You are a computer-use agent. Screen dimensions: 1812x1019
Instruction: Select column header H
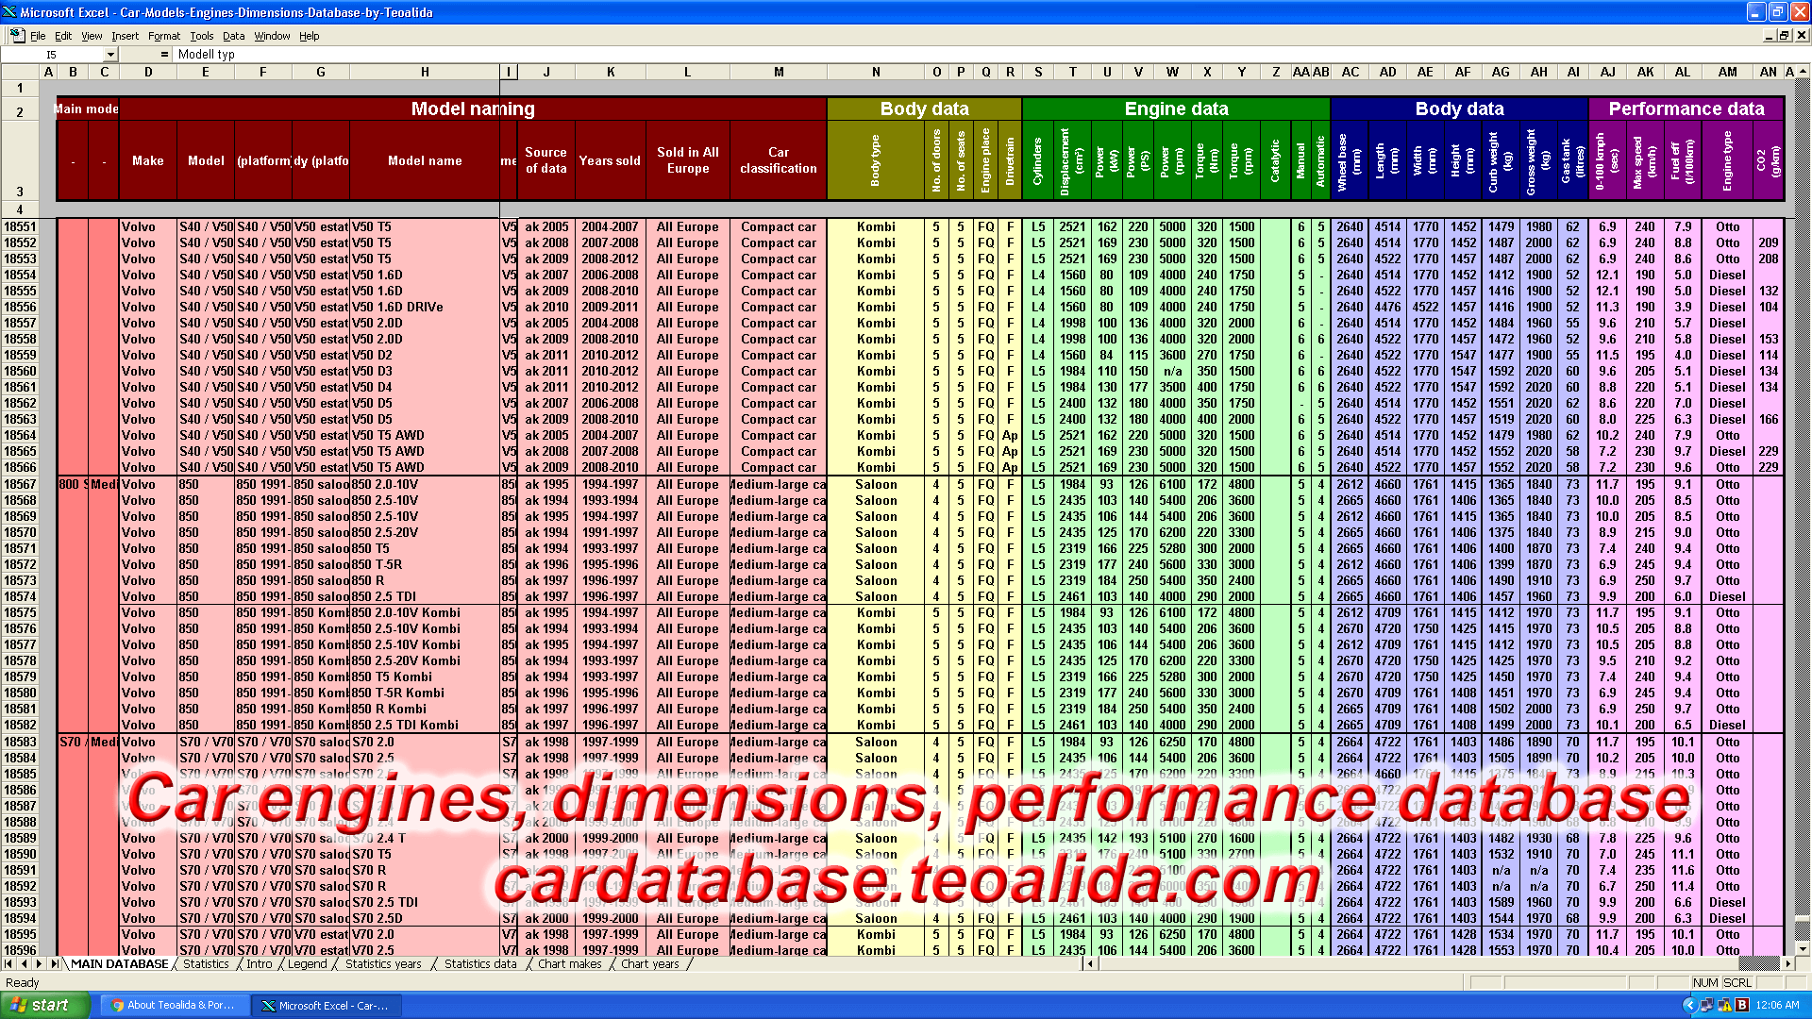pyautogui.click(x=425, y=72)
